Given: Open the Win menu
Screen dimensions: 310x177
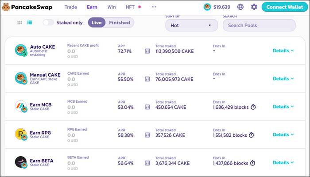Looking at the screenshot, I should pyautogui.click(x=112, y=7).
